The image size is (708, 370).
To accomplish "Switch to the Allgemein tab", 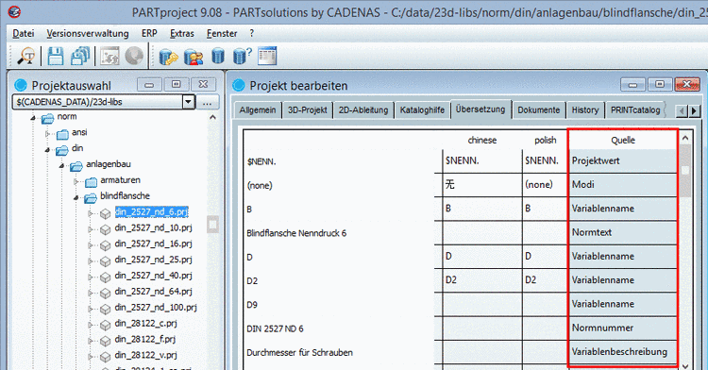I will click(x=258, y=110).
